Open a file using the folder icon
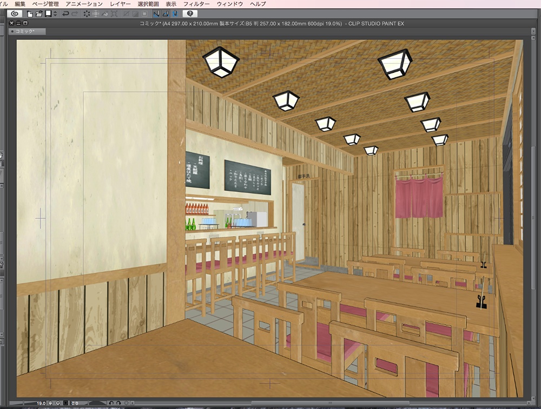 tap(38, 14)
